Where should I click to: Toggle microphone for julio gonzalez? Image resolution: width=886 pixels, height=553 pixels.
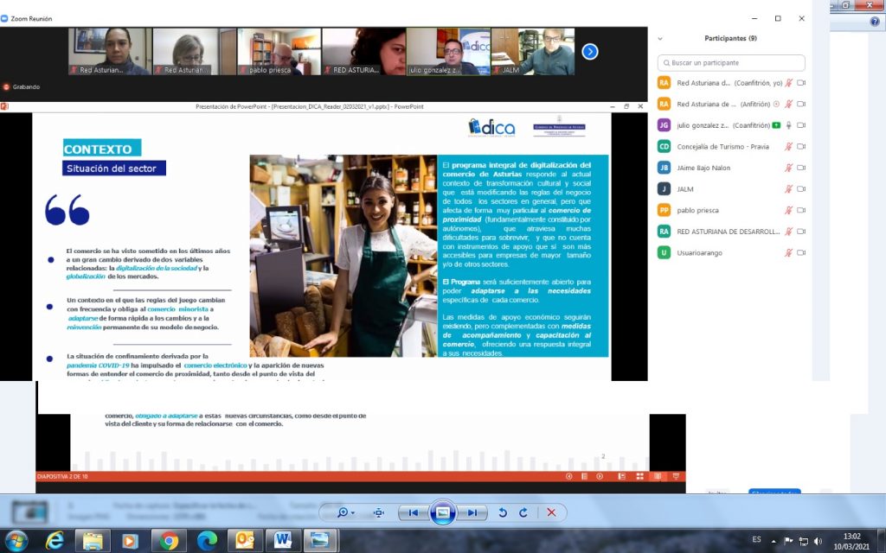tap(800, 125)
